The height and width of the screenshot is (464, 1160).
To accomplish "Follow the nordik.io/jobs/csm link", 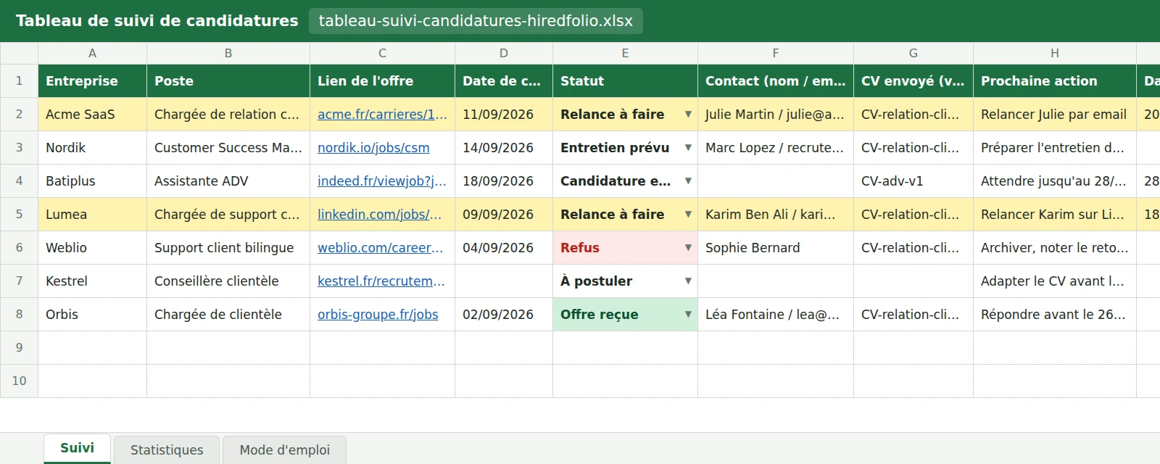I will [373, 148].
